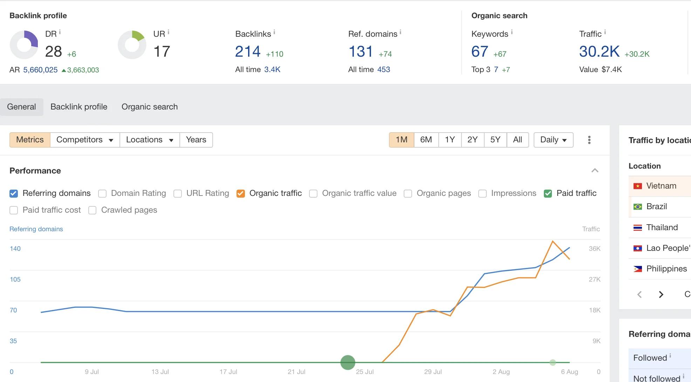Select the Metrics view tab
The height and width of the screenshot is (382, 691).
click(x=30, y=140)
